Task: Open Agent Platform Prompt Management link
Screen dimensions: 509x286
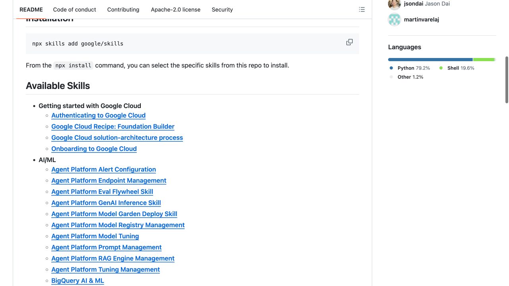Action: click(x=106, y=247)
